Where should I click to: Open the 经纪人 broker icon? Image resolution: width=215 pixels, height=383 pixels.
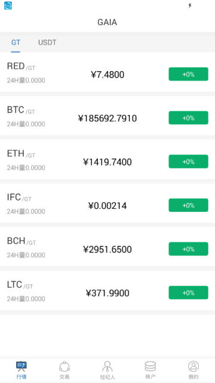coord(107,366)
